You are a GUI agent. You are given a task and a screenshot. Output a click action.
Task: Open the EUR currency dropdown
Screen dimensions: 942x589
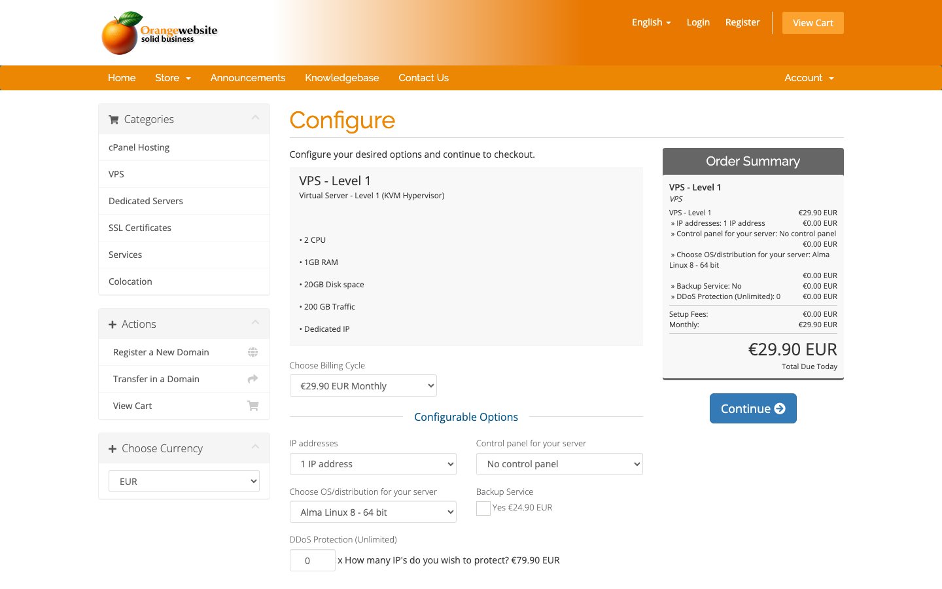tap(184, 481)
